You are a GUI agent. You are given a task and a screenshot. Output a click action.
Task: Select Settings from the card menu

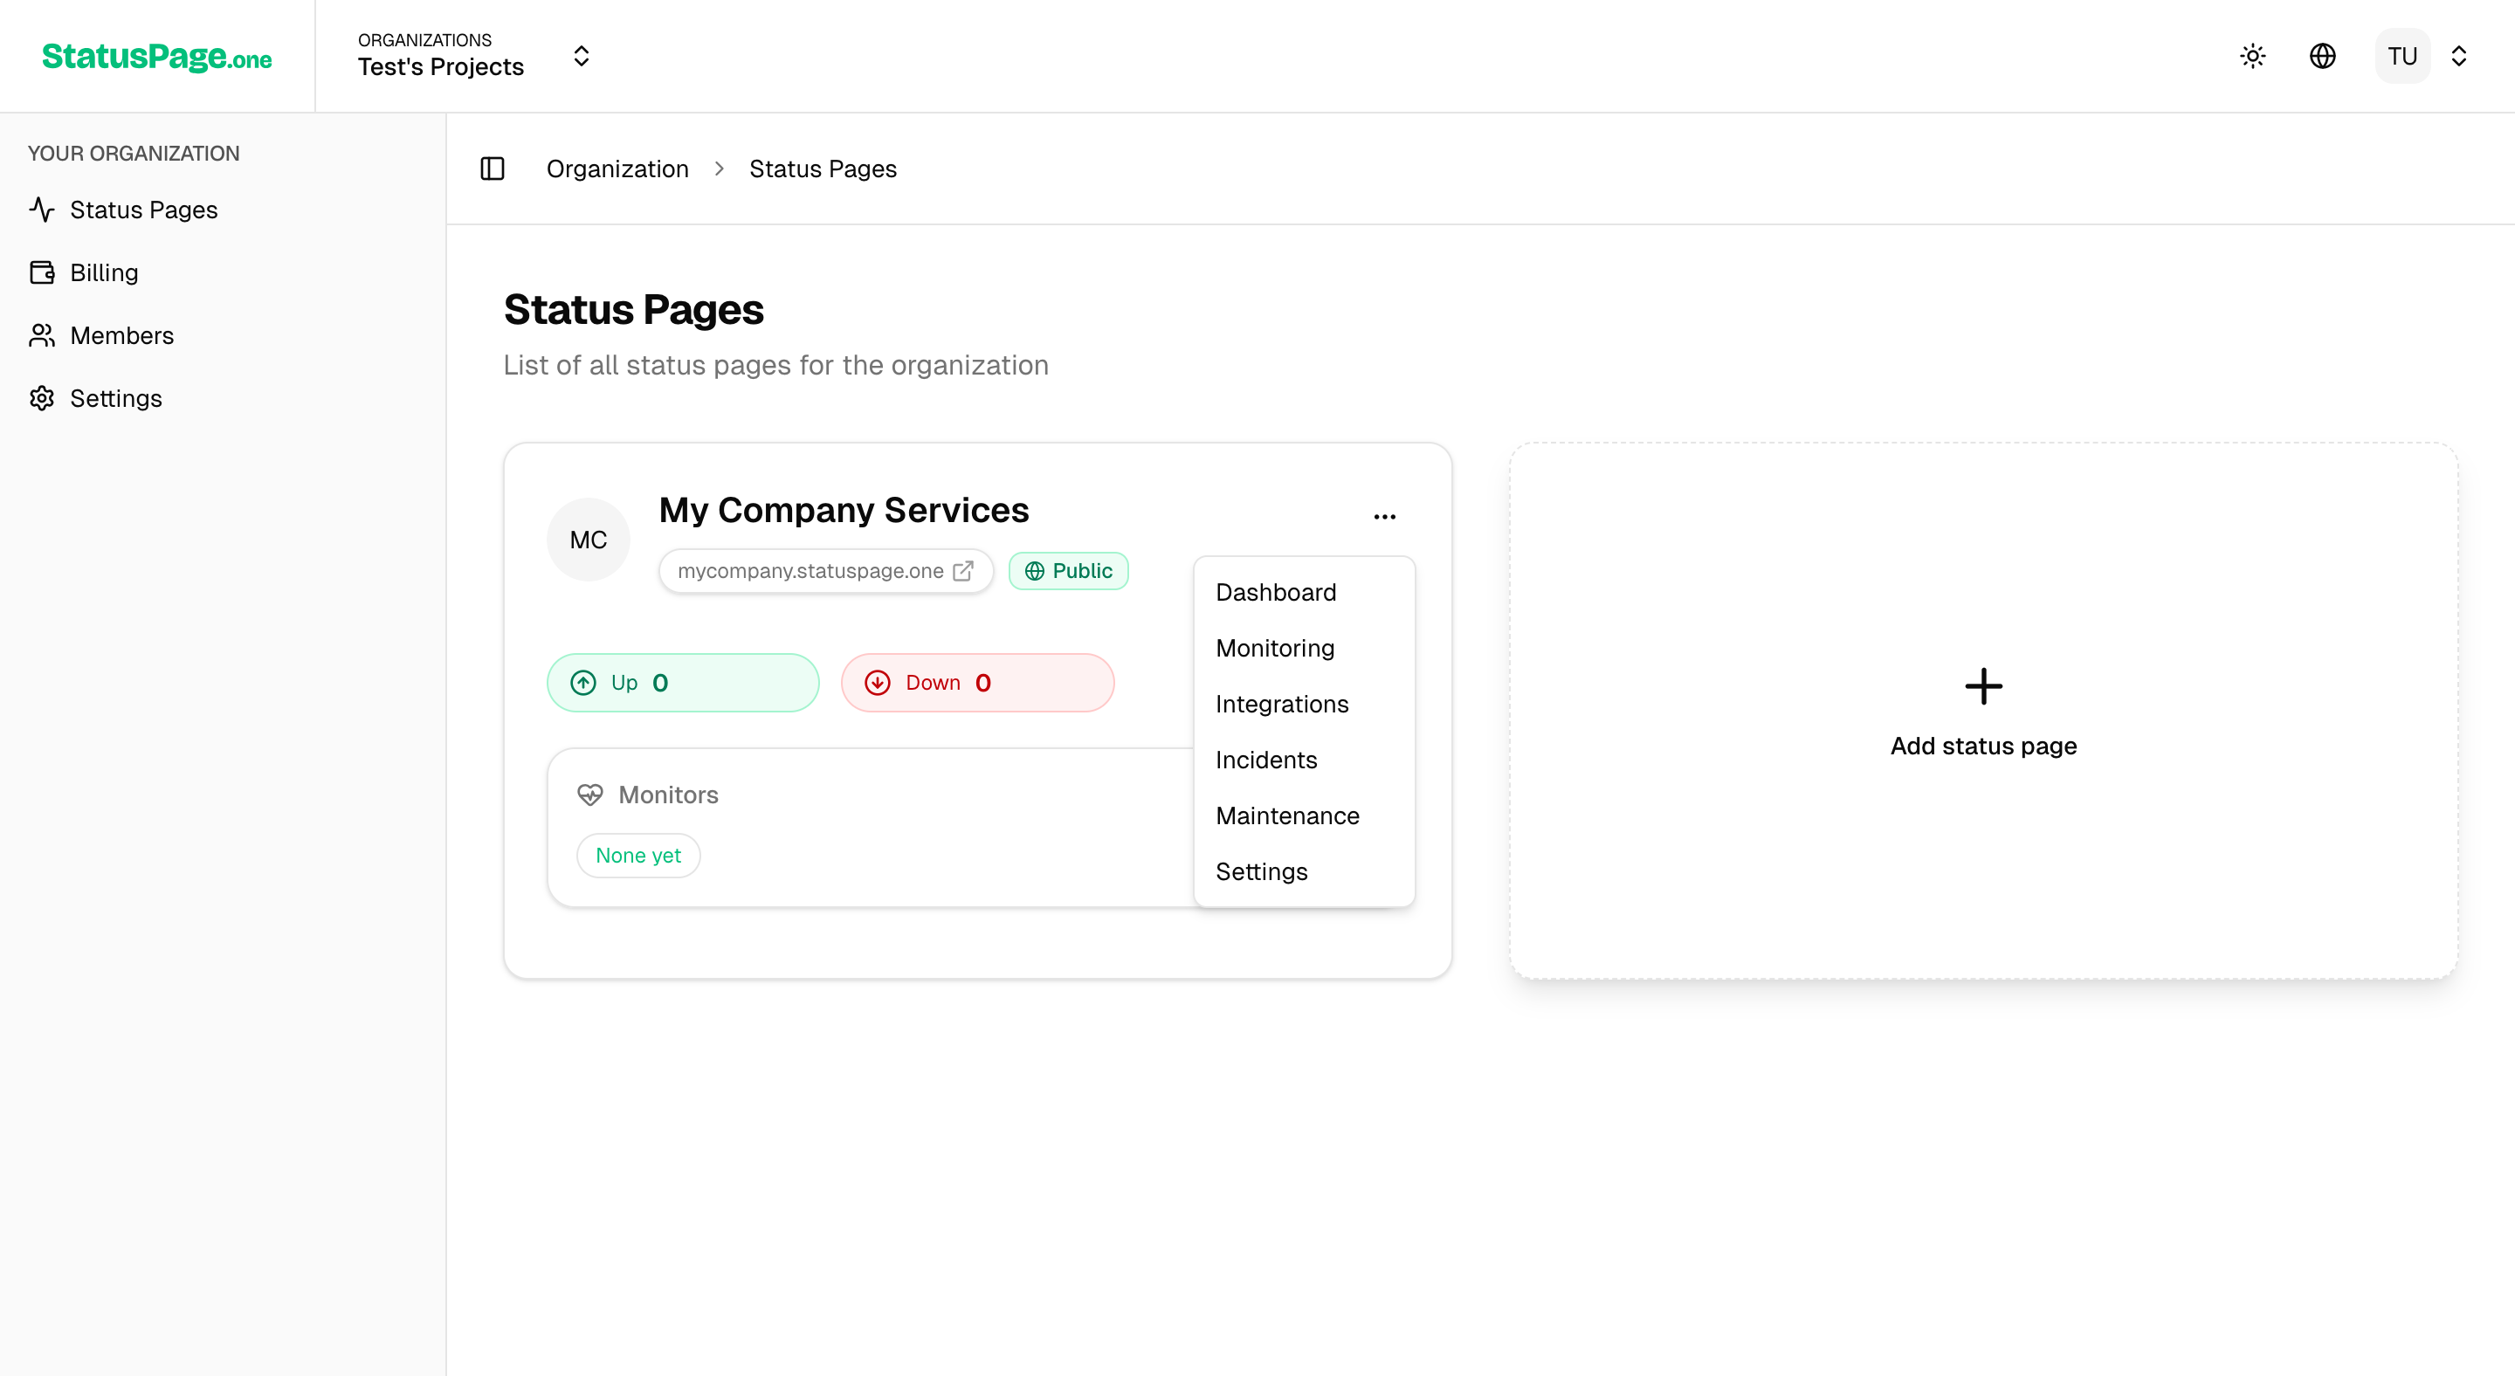(1304, 871)
